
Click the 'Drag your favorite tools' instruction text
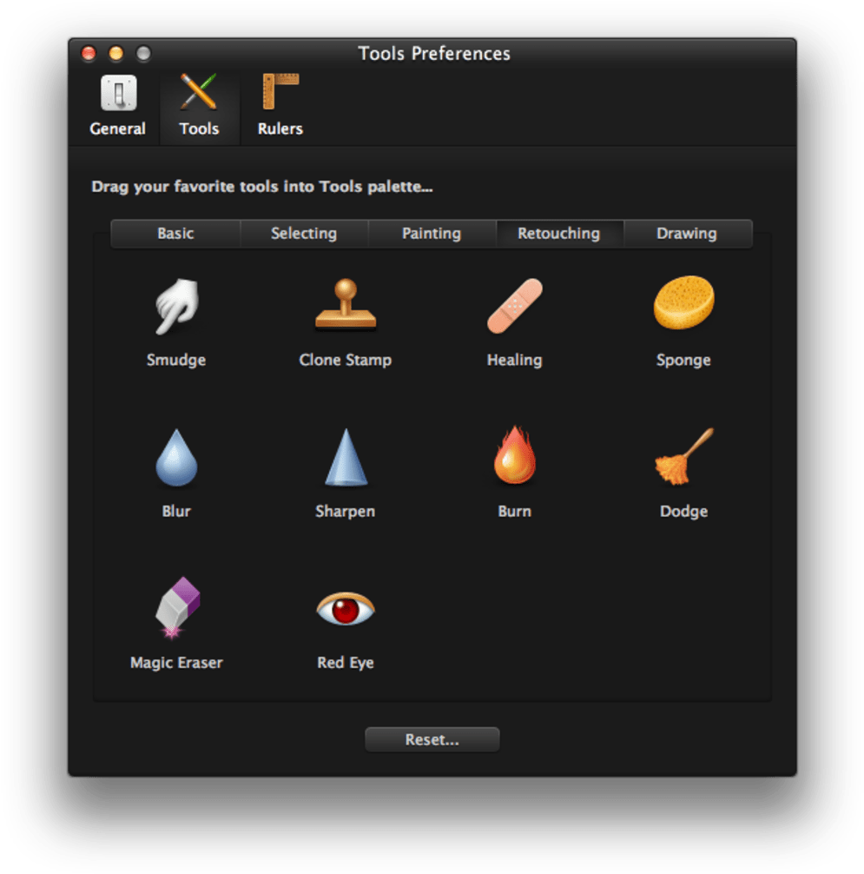click(x=262, y=187)
